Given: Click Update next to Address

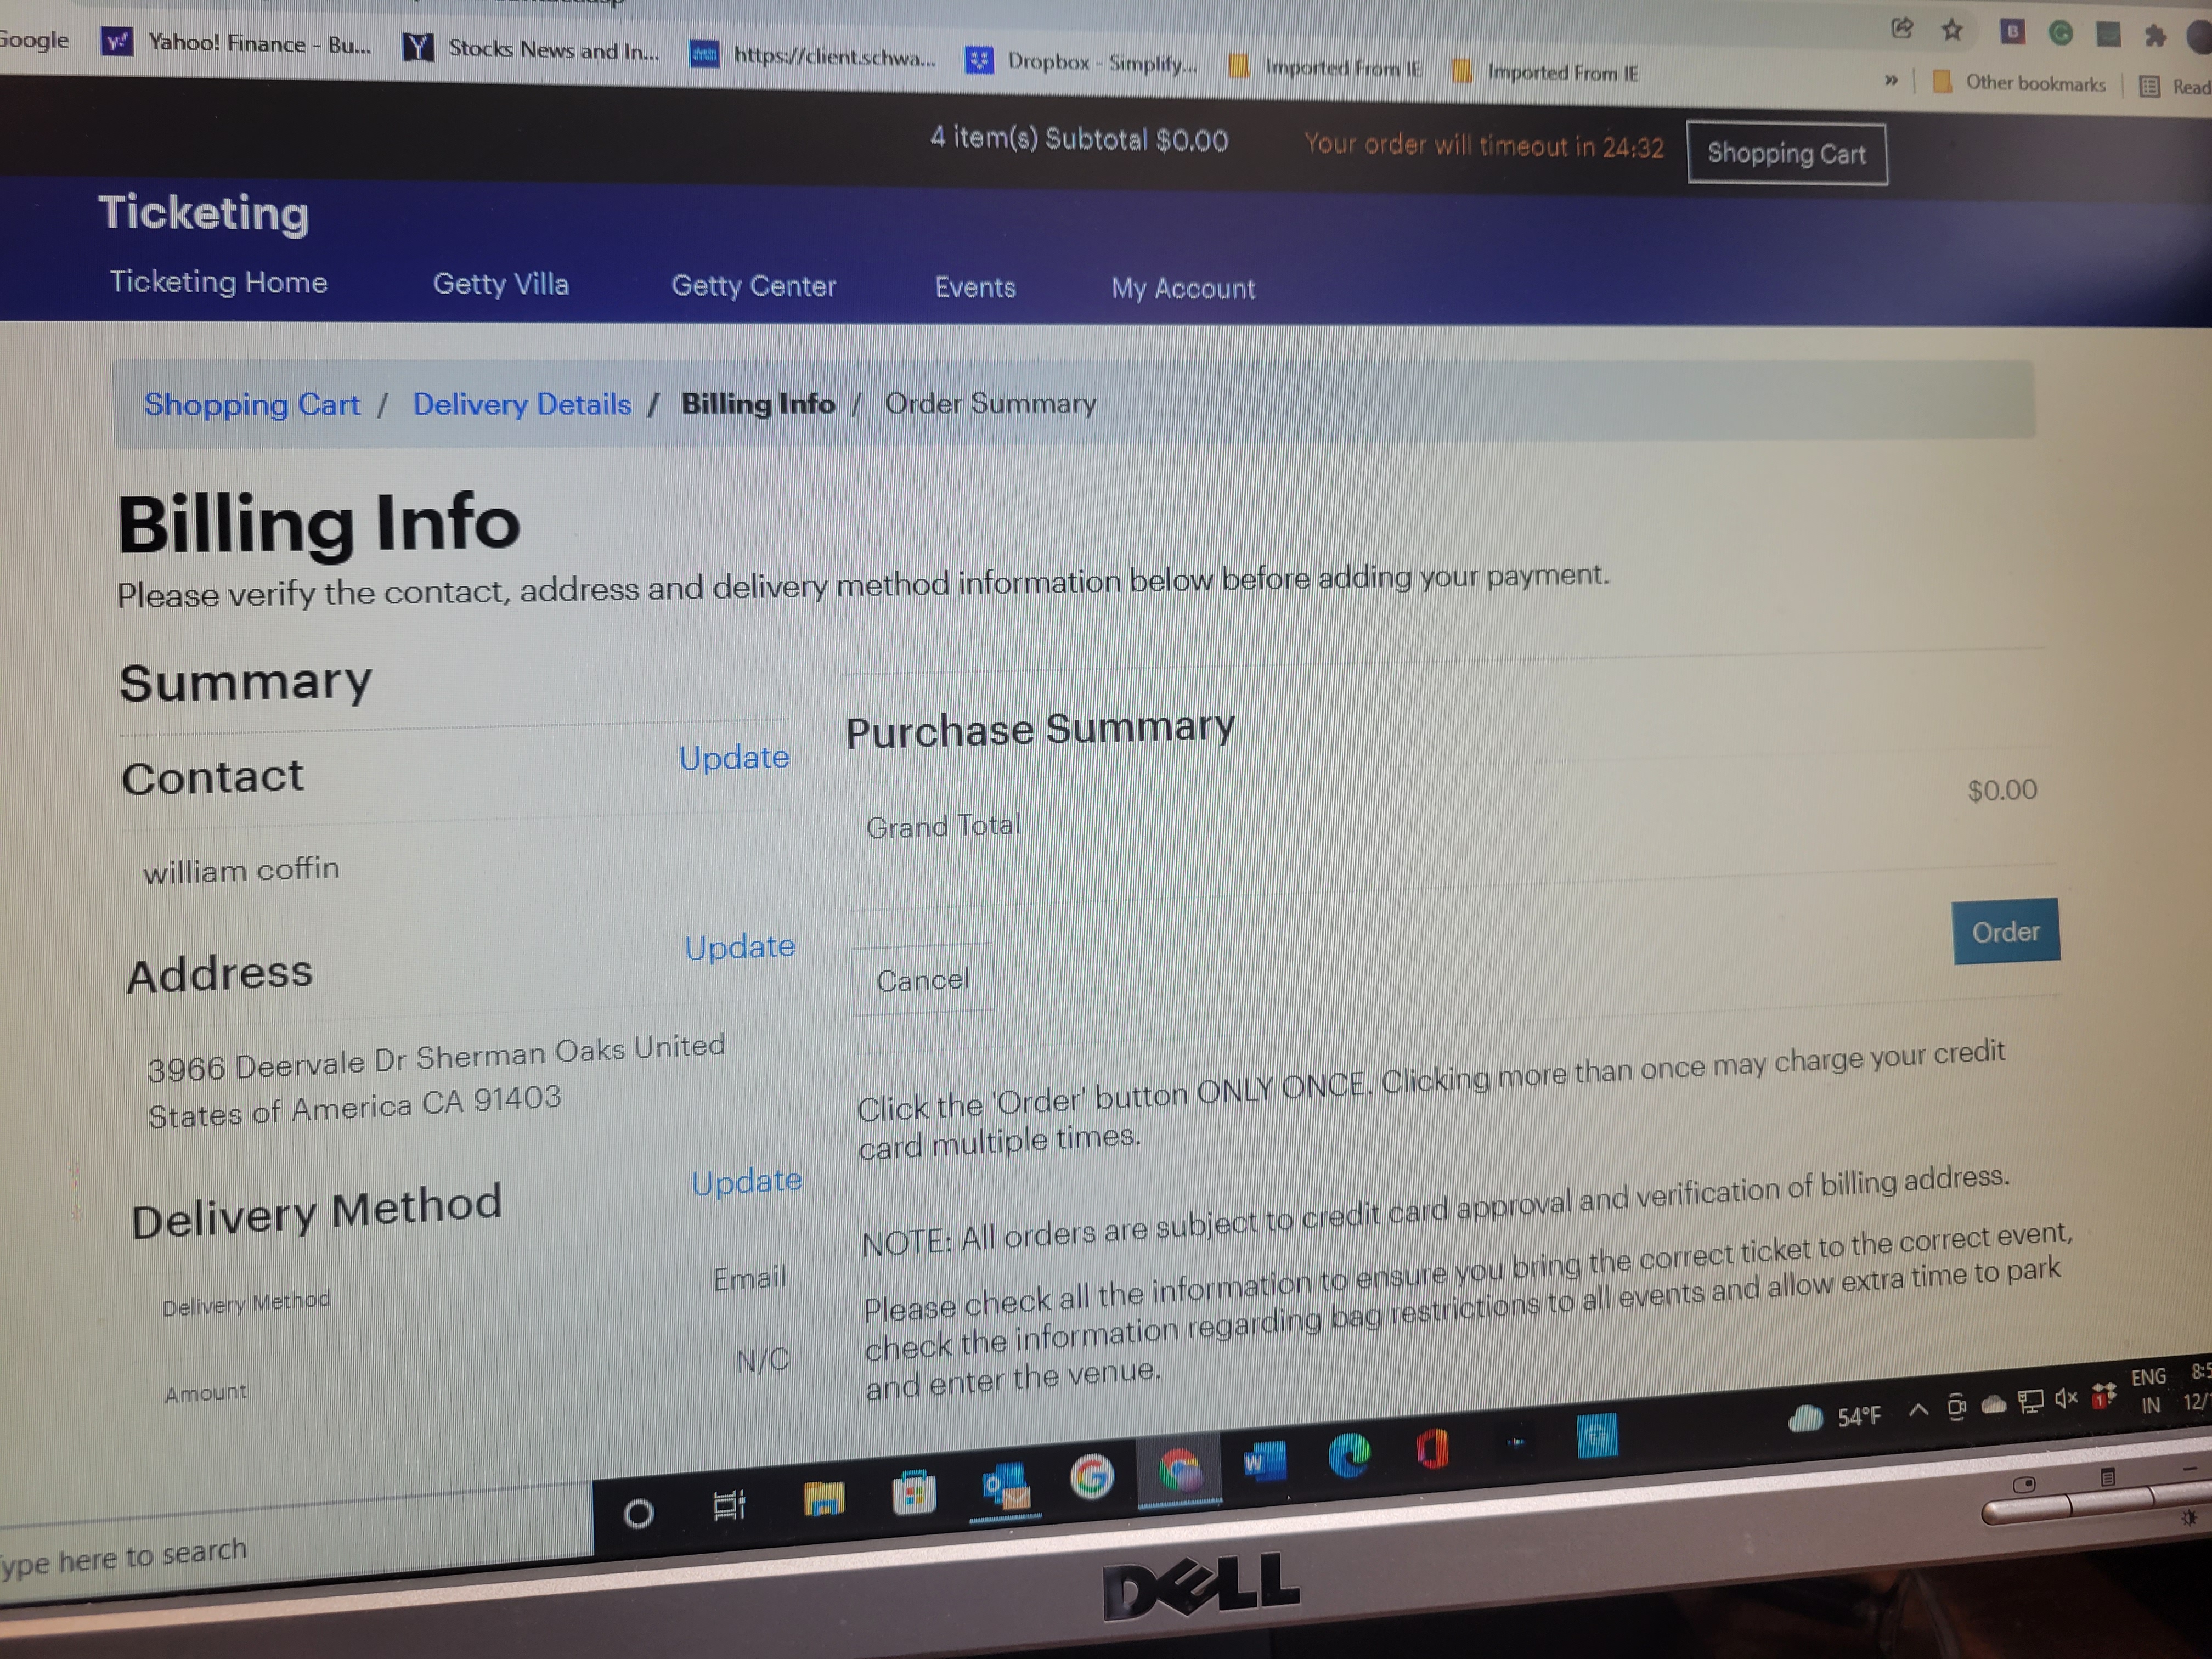Looking at the screenshot, I should (x=740, y=947).
